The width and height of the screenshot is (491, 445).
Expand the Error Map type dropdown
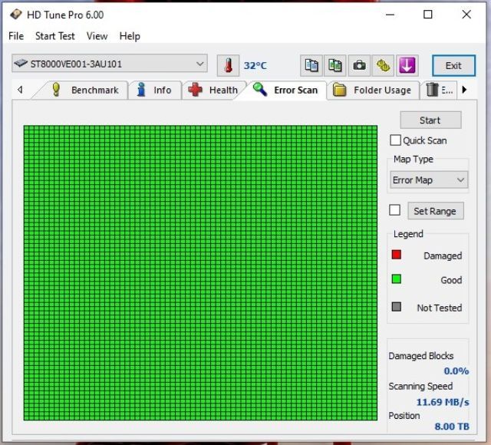pos(429,180)
